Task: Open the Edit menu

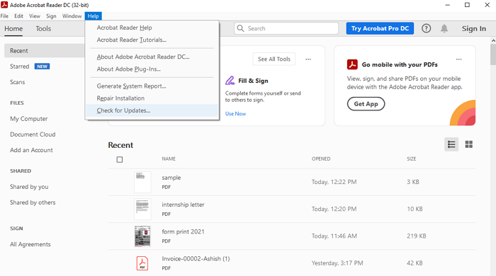Action: coord(18,16)
